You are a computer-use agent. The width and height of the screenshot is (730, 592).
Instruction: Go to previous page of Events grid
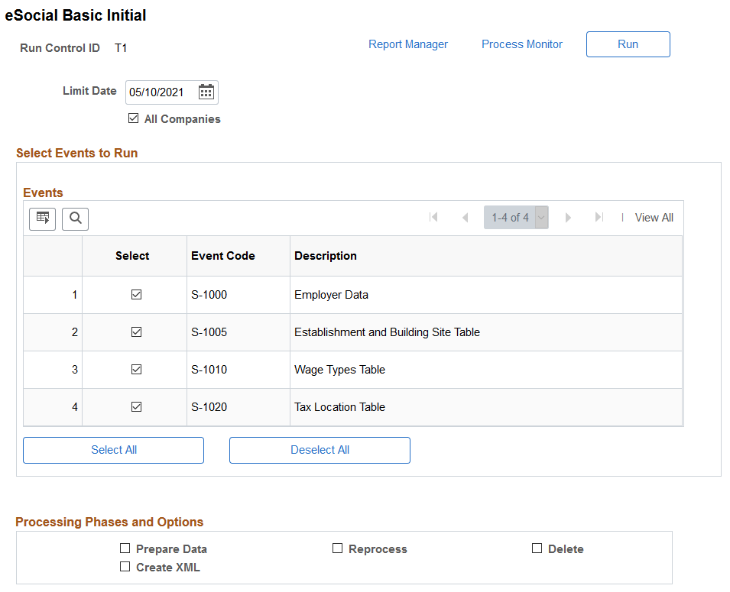tap(465, 218)
